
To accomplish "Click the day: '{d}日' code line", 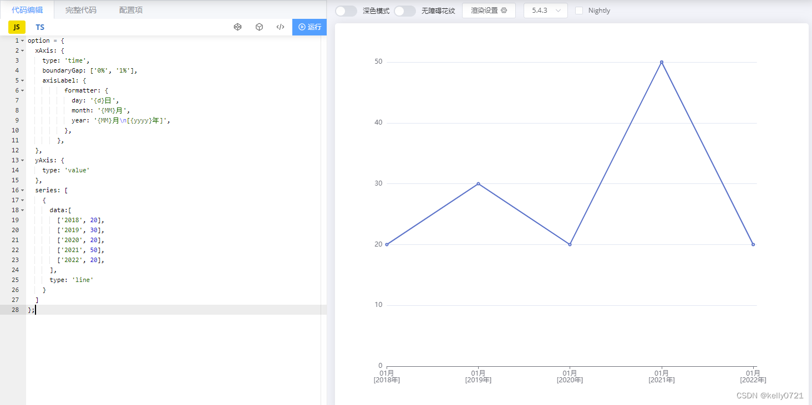I will [x=95, y=100].
